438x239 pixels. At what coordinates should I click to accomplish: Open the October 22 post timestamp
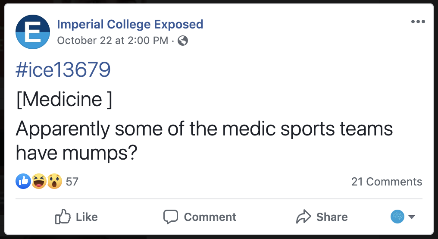112,41
